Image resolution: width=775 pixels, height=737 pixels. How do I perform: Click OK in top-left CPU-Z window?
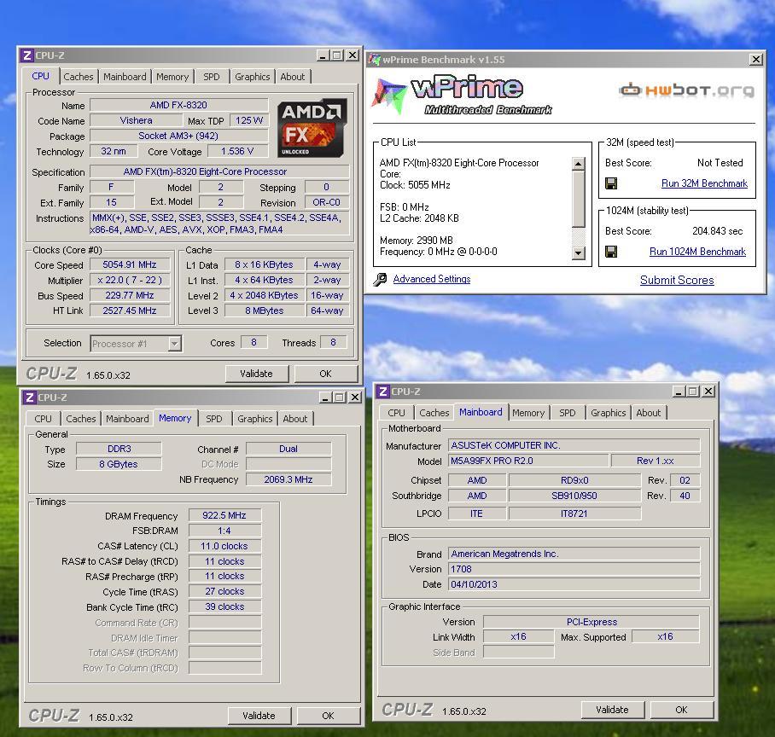coord(325,374)
